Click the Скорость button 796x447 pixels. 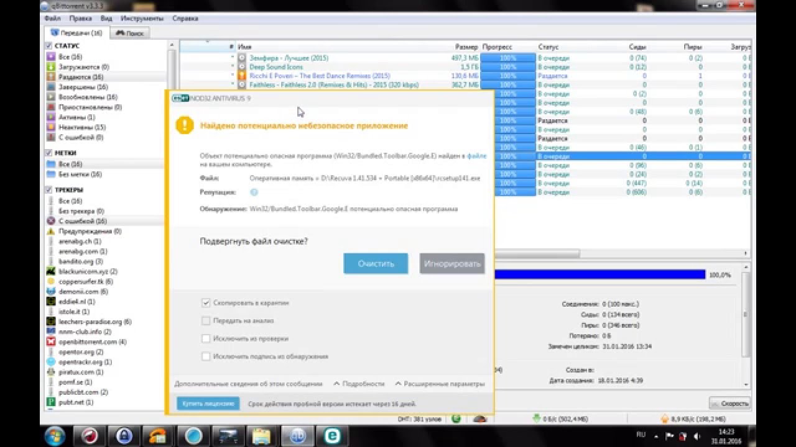[x=730, y=404]
